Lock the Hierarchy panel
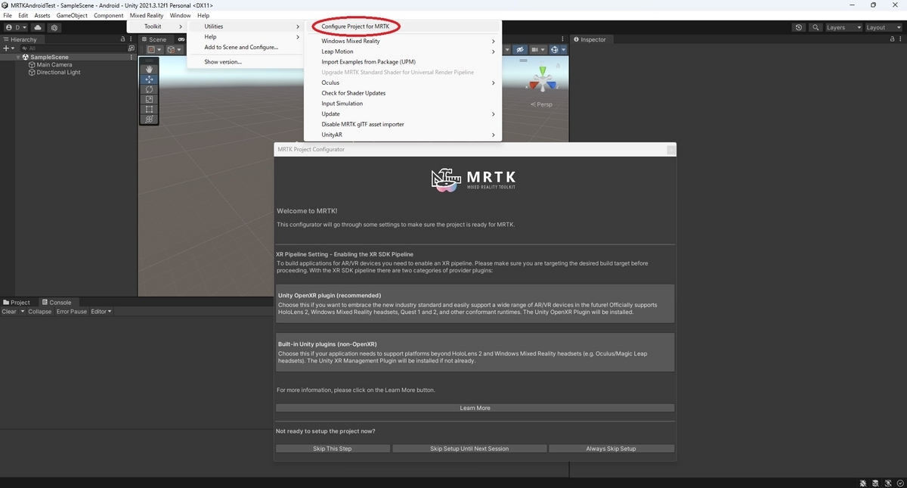This screenshot has width=907, height=488. point(122,39)
